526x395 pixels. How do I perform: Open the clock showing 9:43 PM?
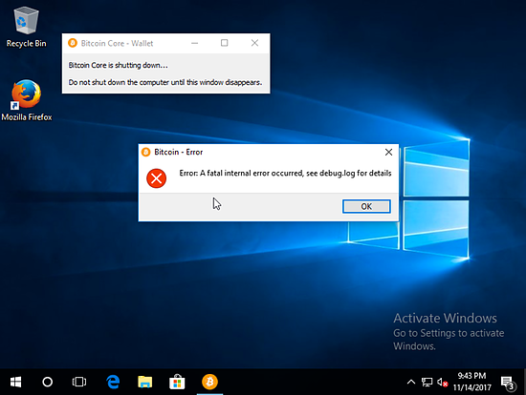point(472,382)
